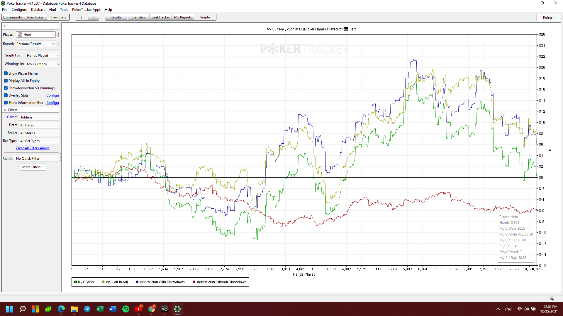
Task: Open Telegram from the taskbar
Action: point(87,309)
